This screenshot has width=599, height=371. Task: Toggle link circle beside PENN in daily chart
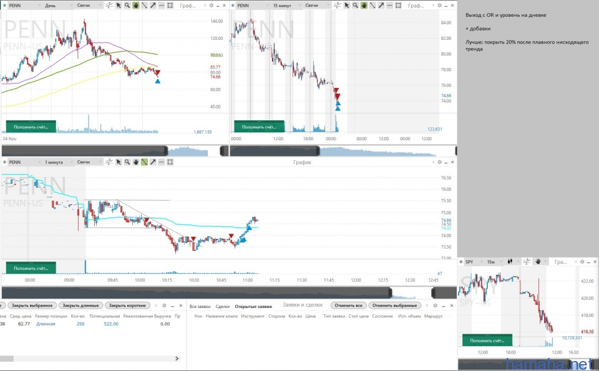(4, 6)
